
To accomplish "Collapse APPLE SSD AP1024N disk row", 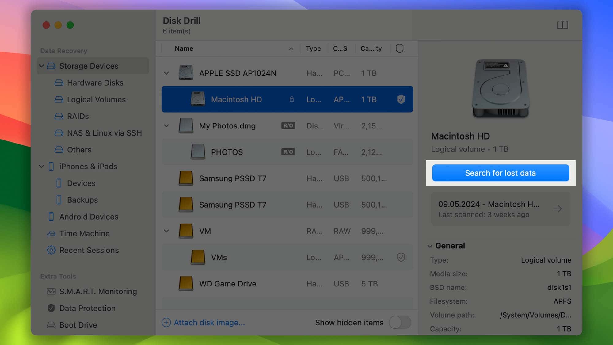I will point(166,73).
